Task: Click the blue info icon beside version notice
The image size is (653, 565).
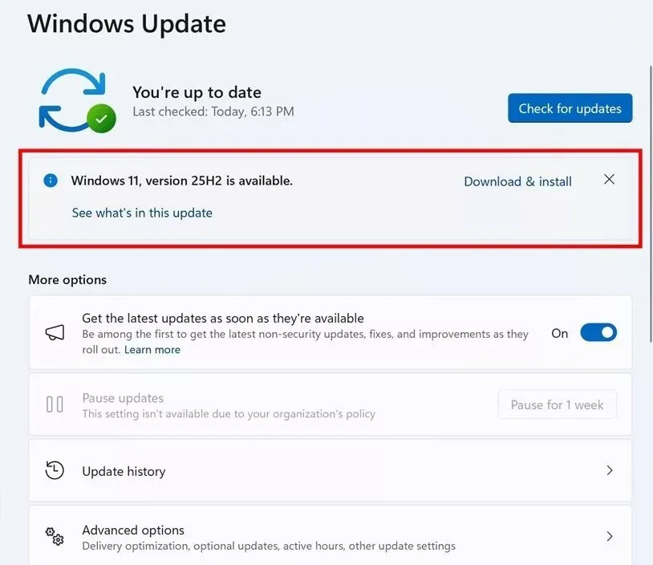Action: click(51, 181)
